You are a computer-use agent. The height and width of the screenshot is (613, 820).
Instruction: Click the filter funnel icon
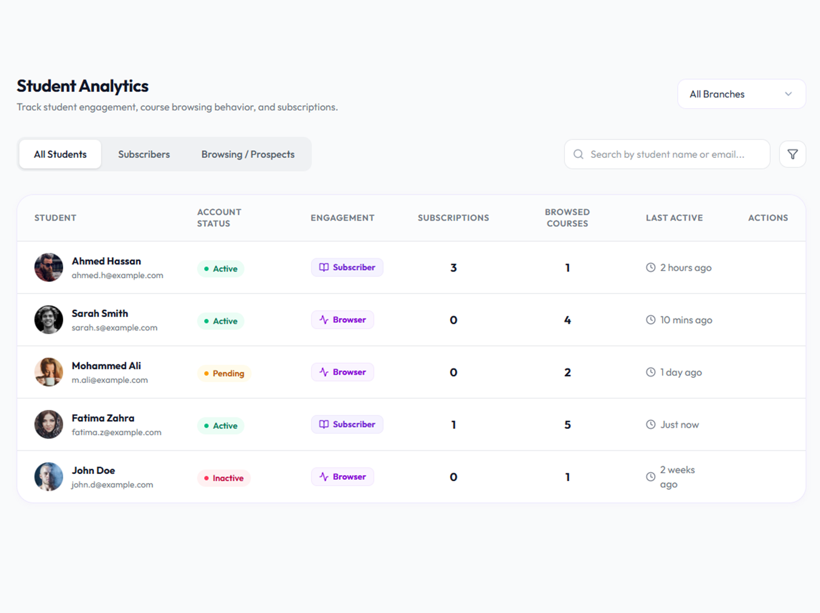(x=792, y=154)
